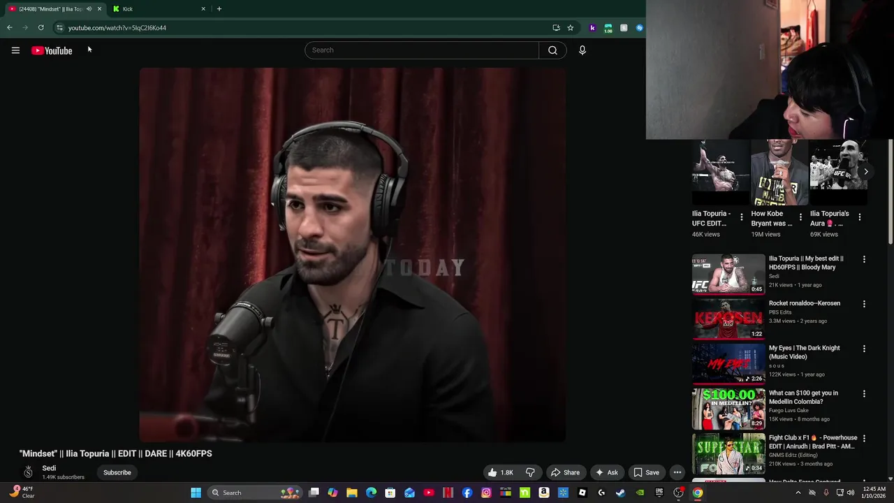This screenshot has height=503, width=894.
Task: Open Sedi channel avatar
Action: pyautogui.click(x=28, y=472)
